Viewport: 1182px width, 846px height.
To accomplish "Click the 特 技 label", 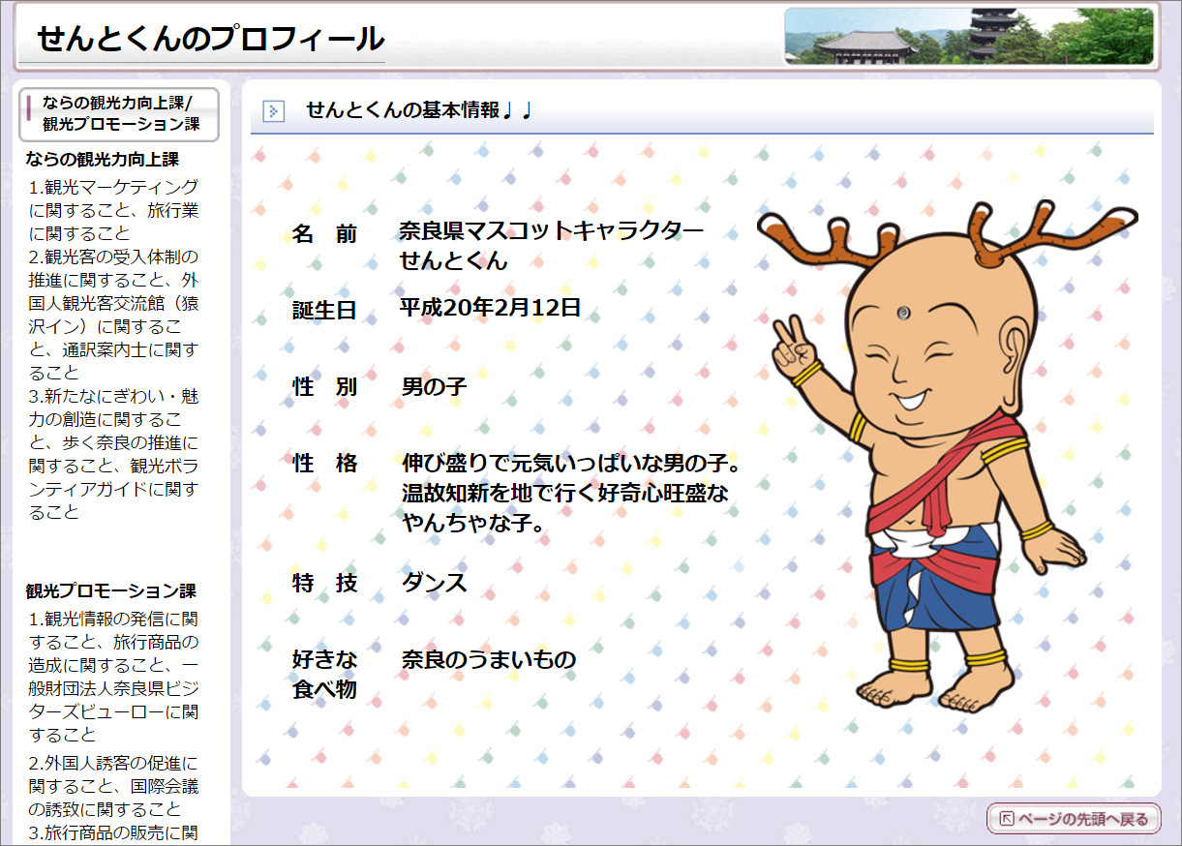I will [x=324, y=583].
